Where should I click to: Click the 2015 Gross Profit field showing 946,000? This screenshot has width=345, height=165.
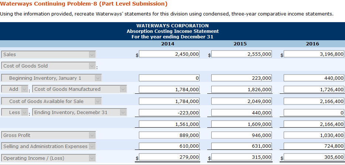[x=241, y=135]
